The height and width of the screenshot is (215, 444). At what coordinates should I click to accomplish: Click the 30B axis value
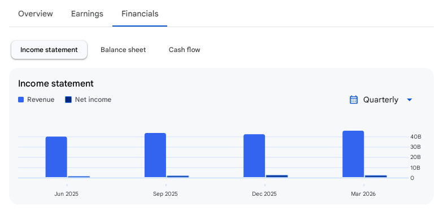click(416, 147)
